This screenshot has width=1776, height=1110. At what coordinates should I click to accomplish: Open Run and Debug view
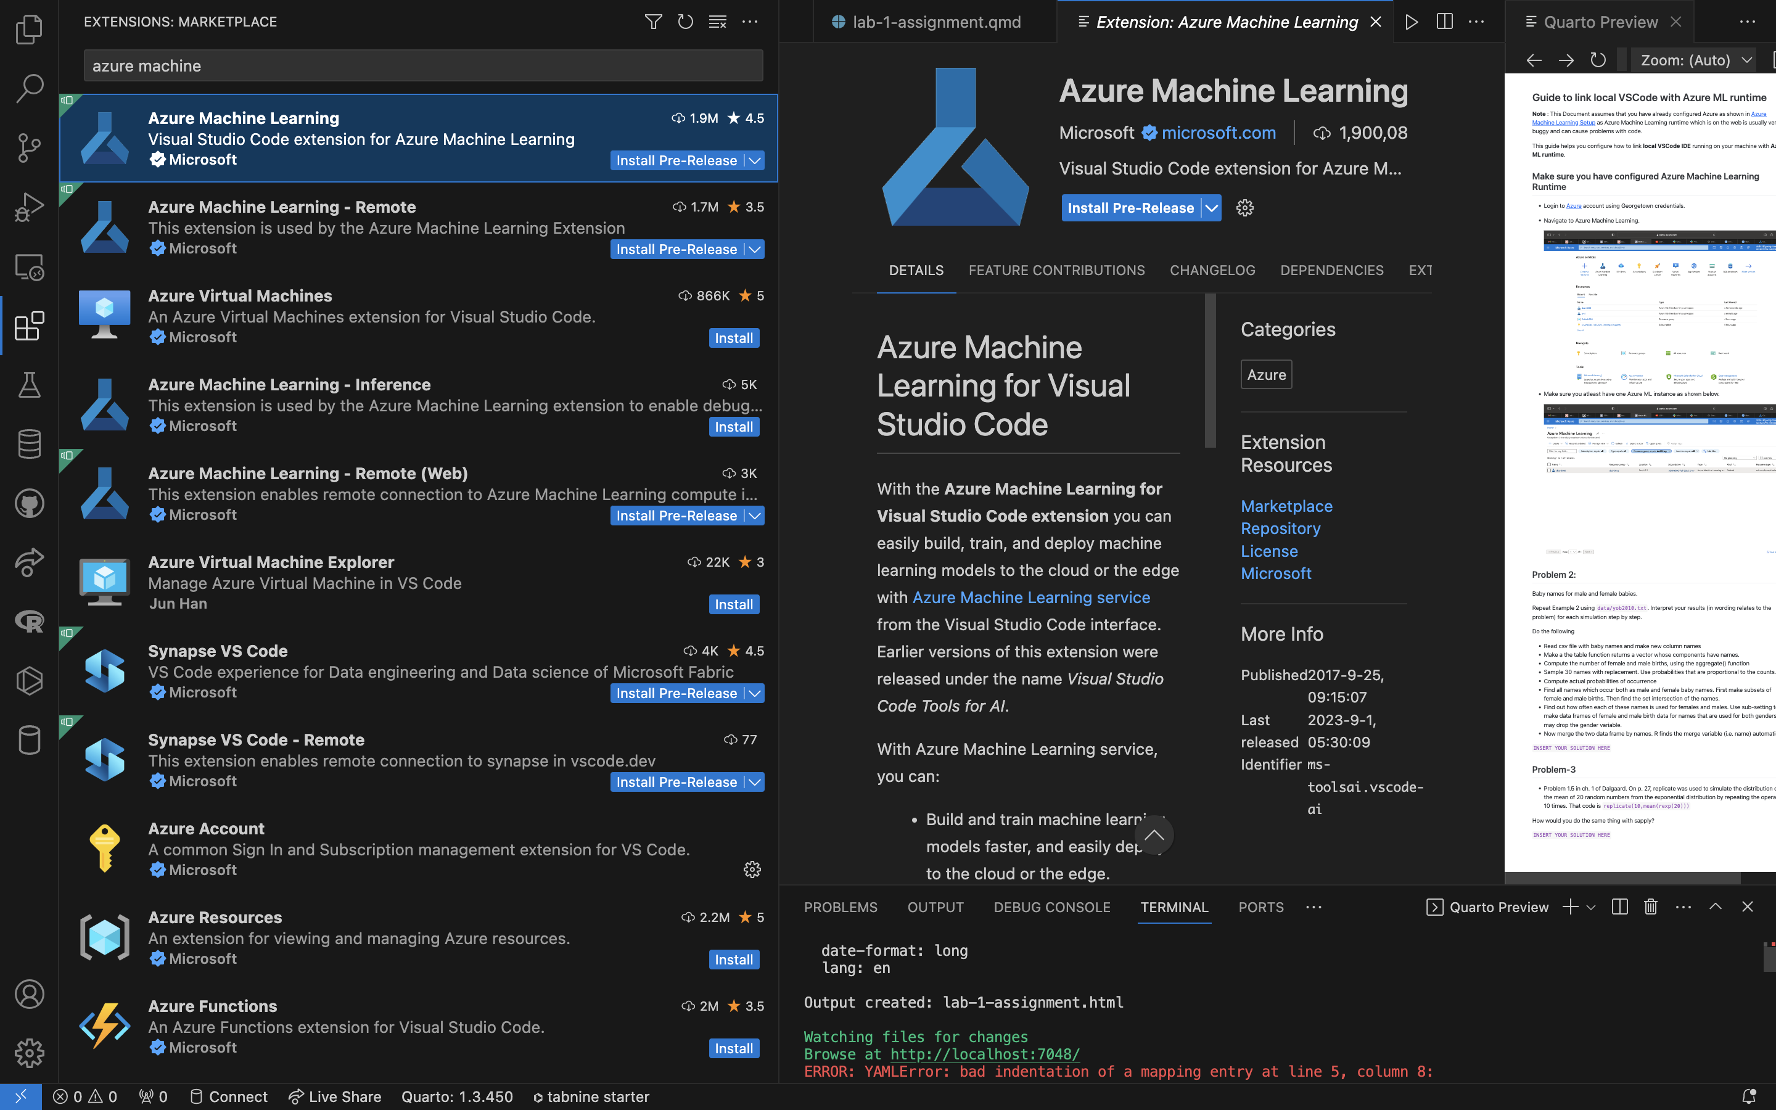pyautogui.click(x=30, y=207)
